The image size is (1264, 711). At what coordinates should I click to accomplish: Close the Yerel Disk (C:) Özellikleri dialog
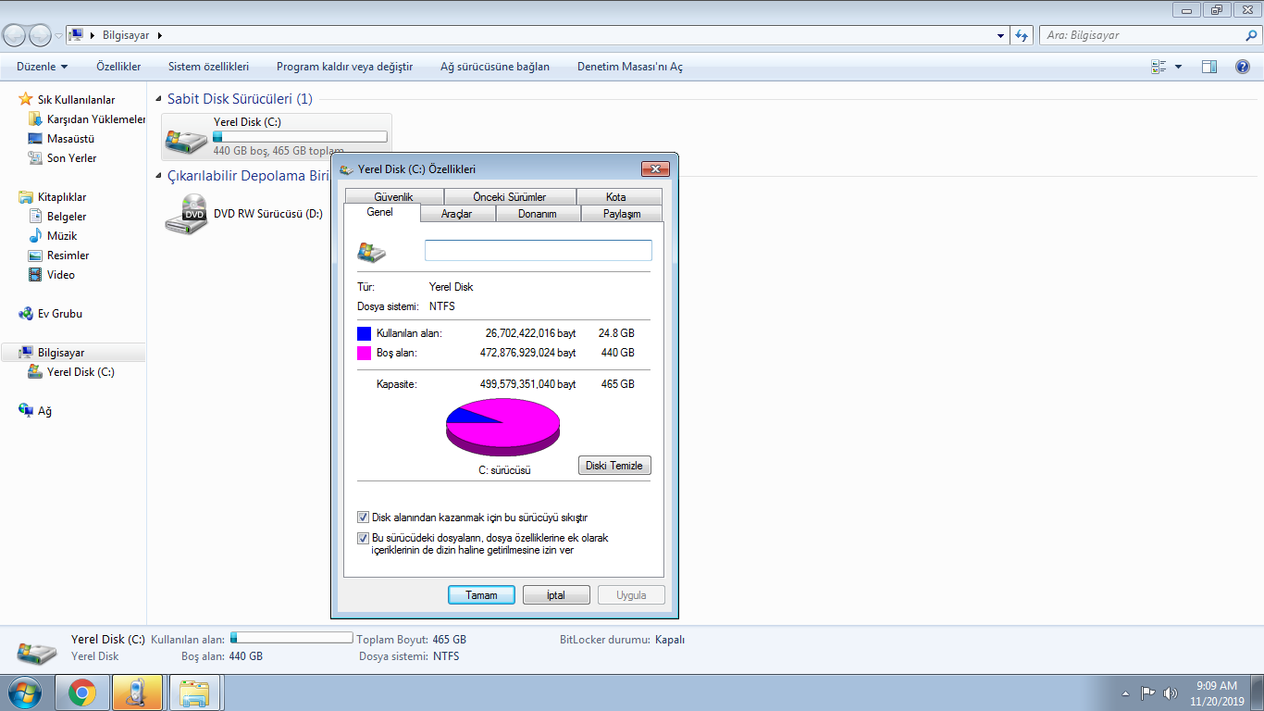(655, 168)
